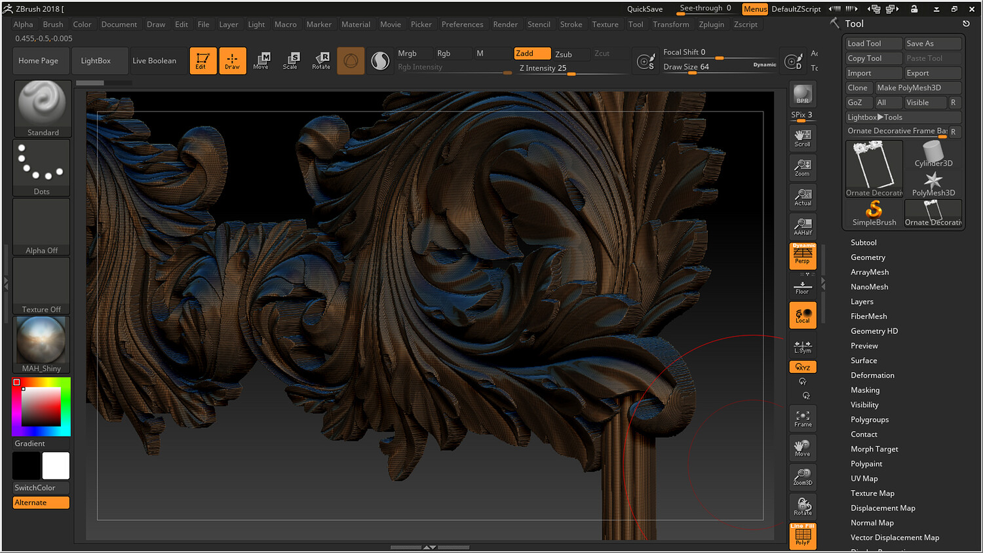Toggle Persp perspective mode
Viewport: 983px width, 553px height.
[x=802, y=256]
